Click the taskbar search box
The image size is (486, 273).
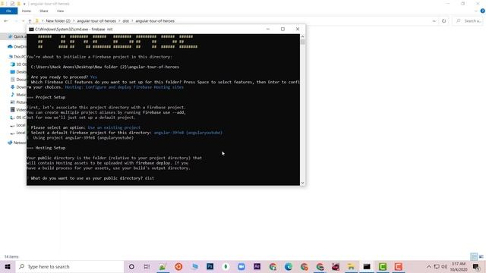[69, 266]
